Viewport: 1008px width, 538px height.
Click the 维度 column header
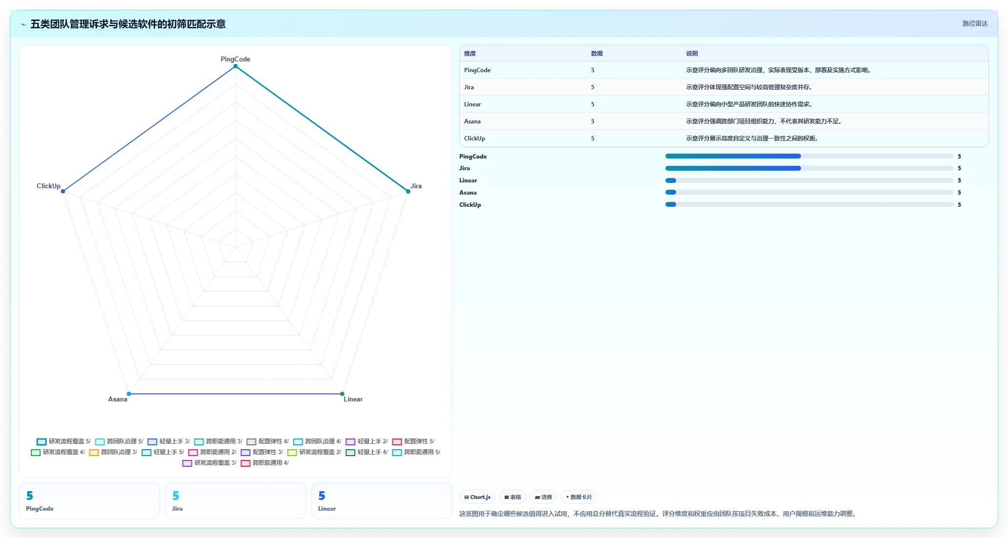(x=470, y=54)
